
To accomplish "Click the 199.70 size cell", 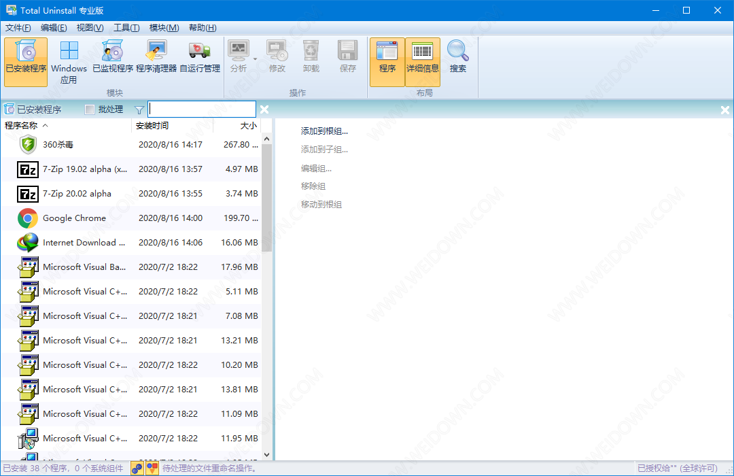I will pyautogui.click(x=241, y=218).
